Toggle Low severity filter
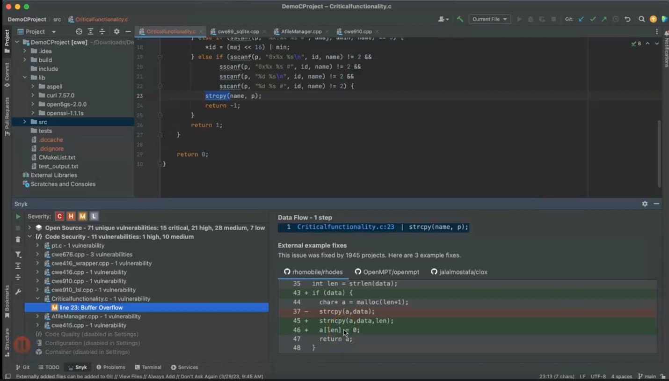 coord(94,216)
